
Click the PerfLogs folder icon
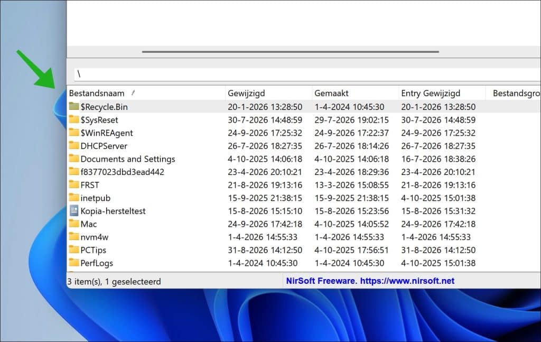[74, 263]
